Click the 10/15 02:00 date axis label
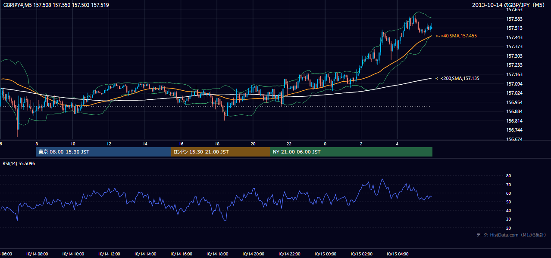Screen dimensions: 551x258 coord(361,254)
